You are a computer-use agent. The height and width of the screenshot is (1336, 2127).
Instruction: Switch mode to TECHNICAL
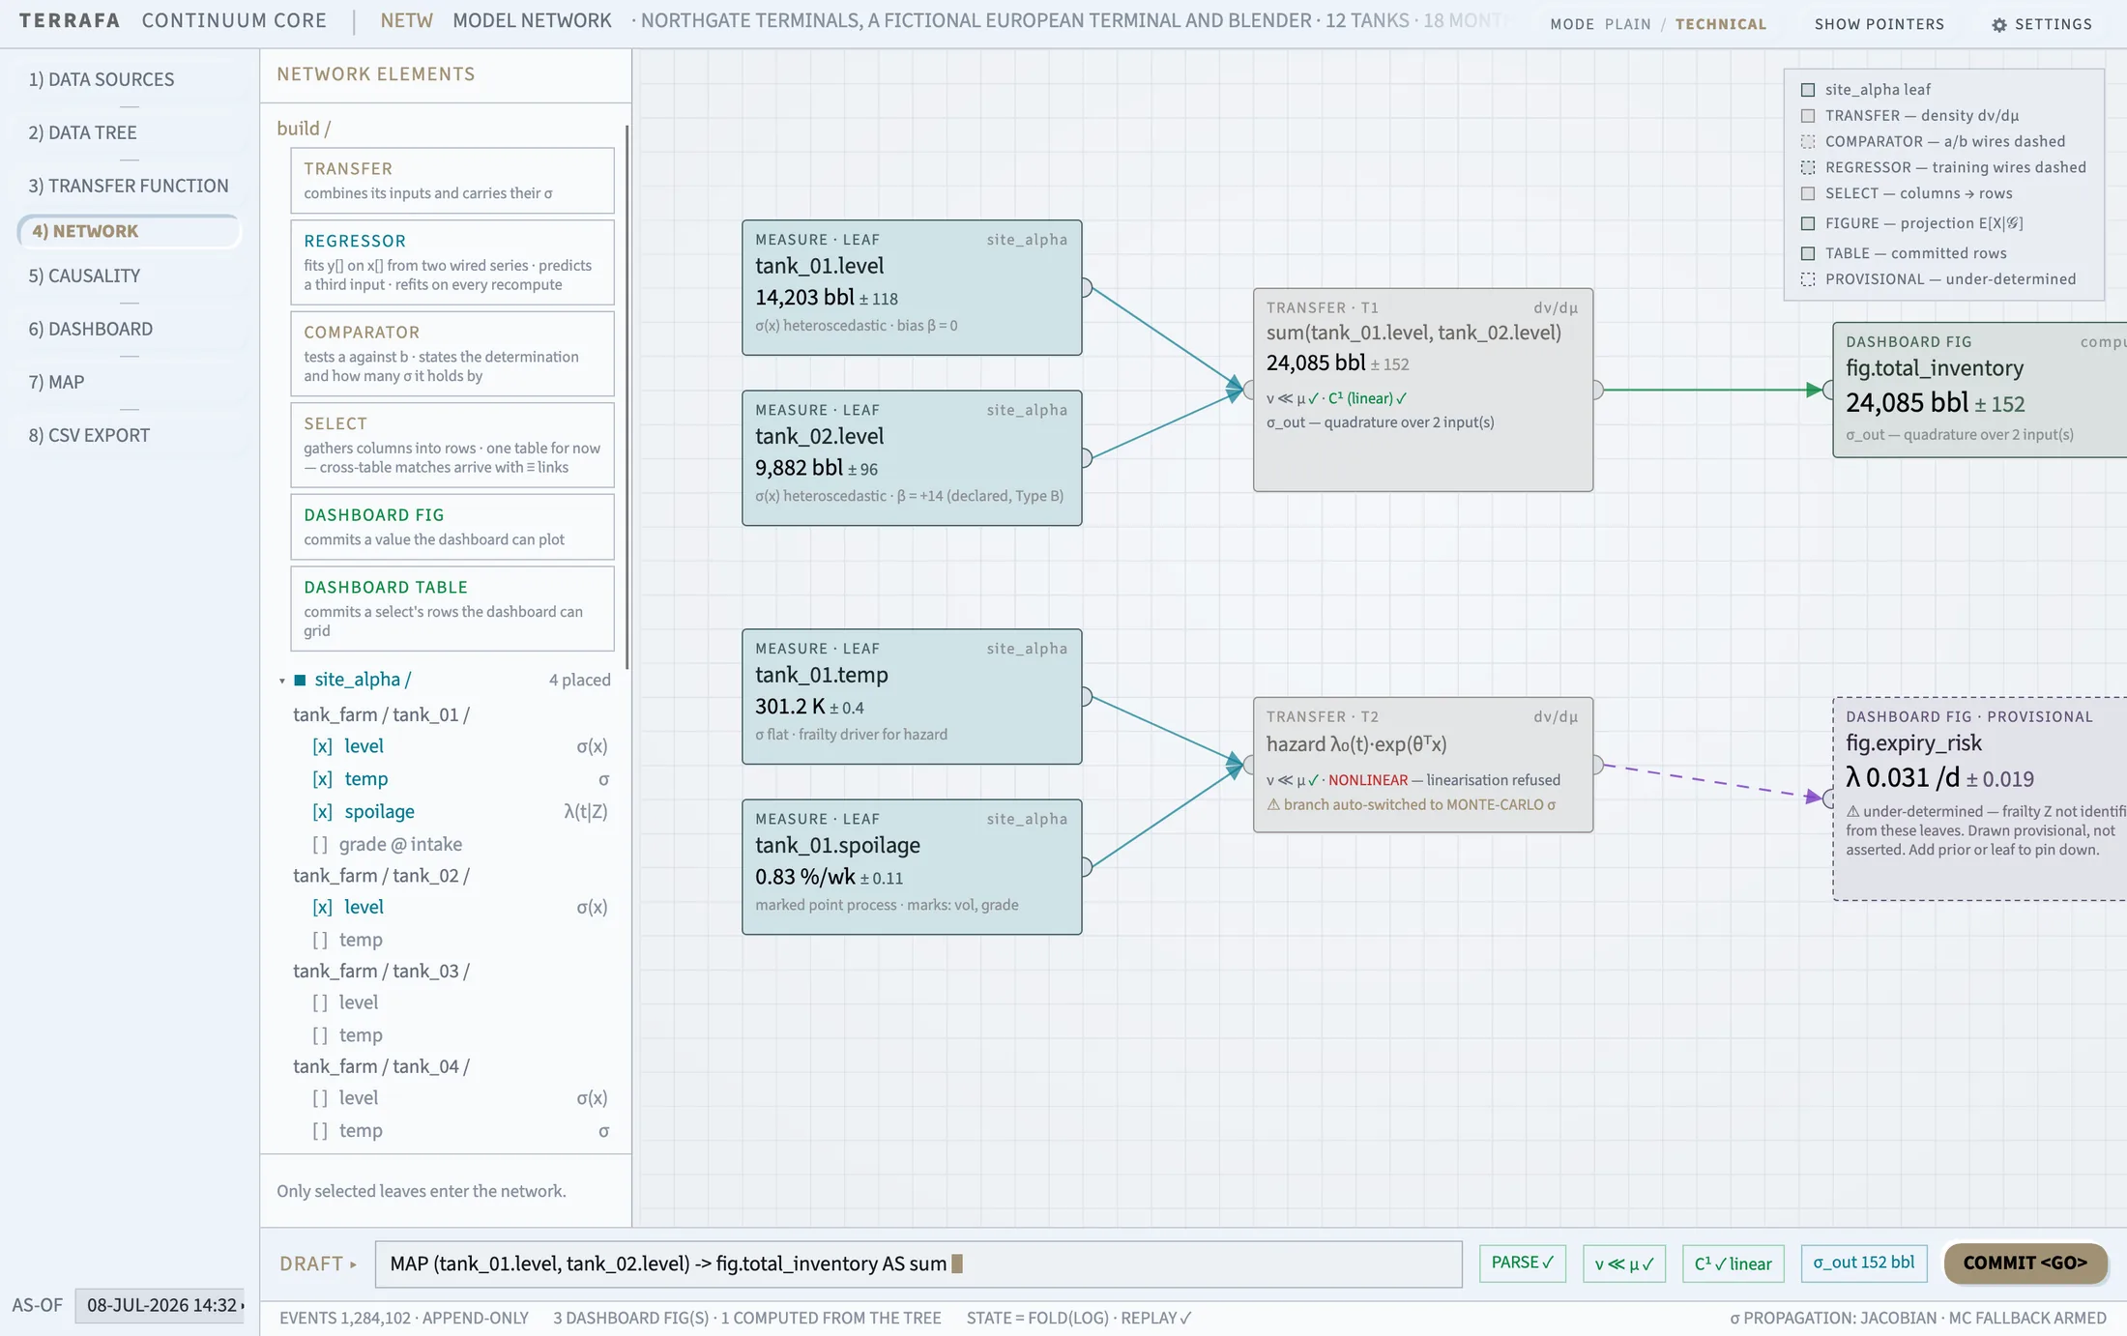(1721, 24)
